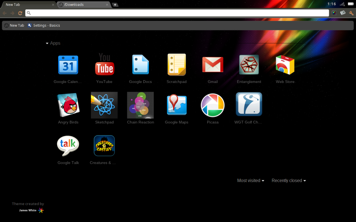Open the New Tab bookmark in the bookmarks bar
Screen dimensions: 356x222
tap(14, 25)
